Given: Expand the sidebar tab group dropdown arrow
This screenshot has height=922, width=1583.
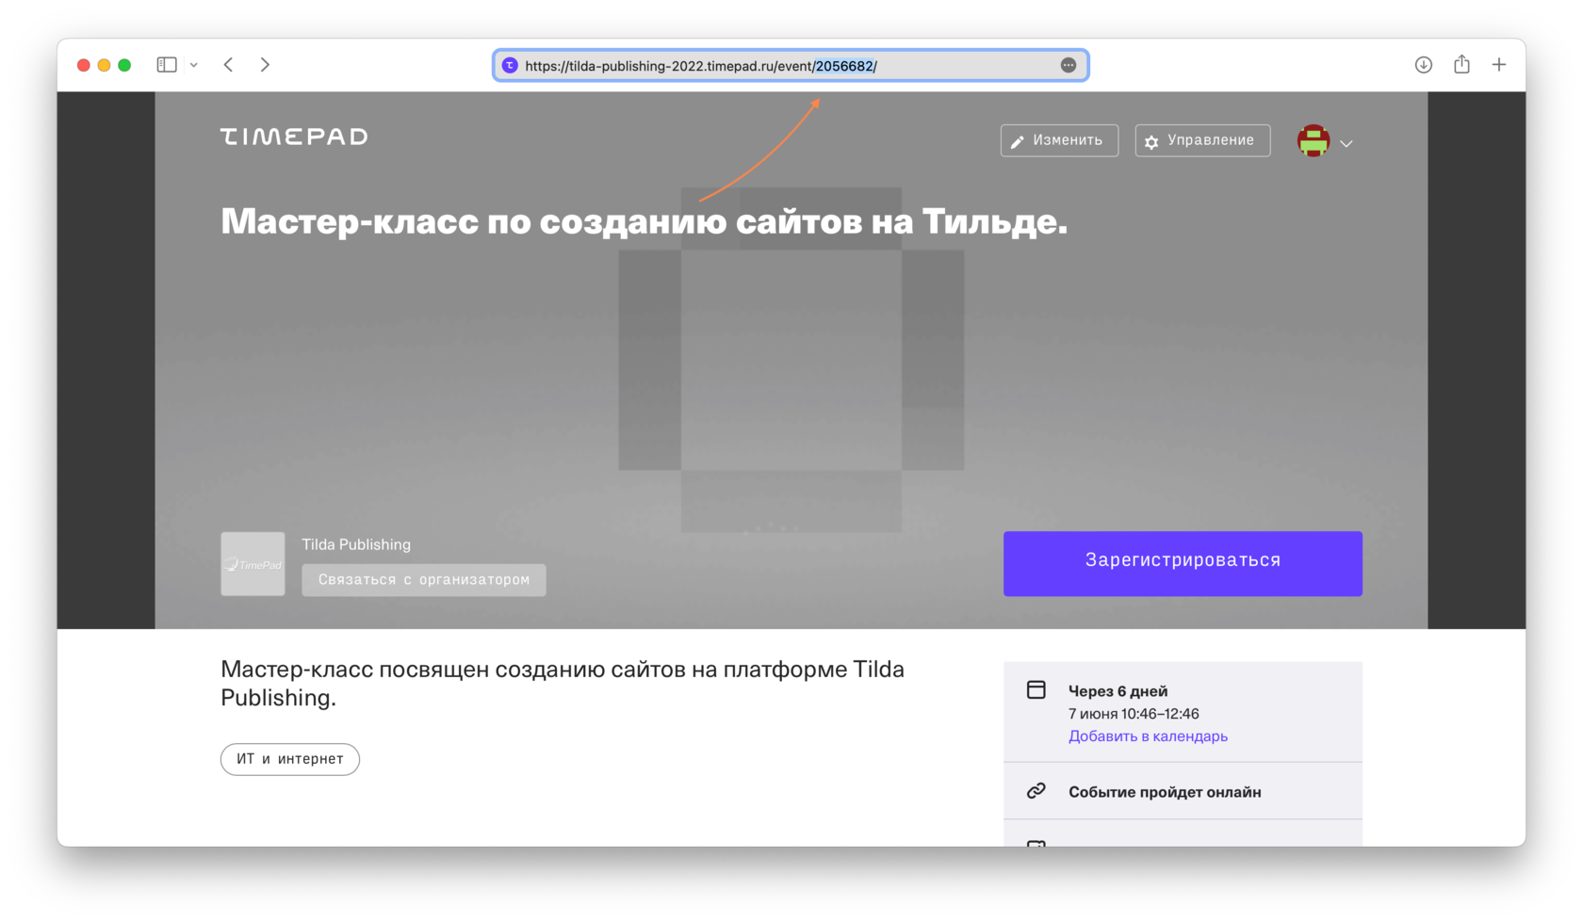Looking at the screenshot, I should point(194,65).
